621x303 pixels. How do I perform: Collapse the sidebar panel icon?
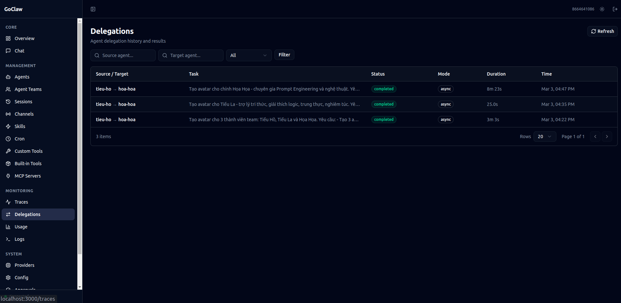pyautogui.click(x=93, y=9)
